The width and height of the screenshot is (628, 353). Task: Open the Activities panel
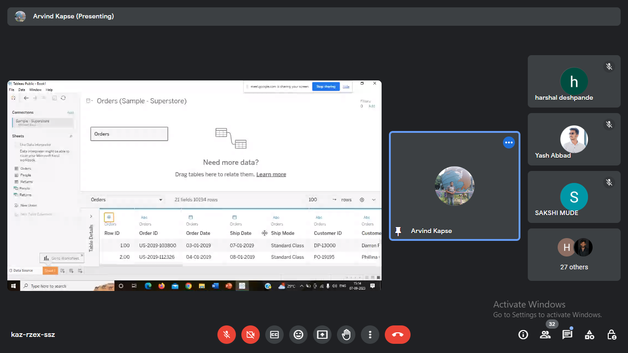point(589,335)
